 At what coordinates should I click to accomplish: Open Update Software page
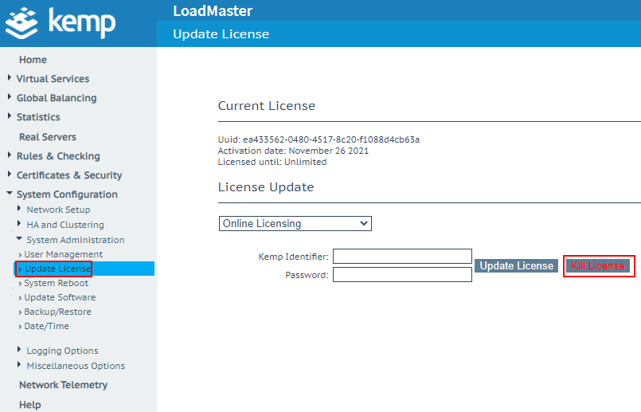point(60,297)
